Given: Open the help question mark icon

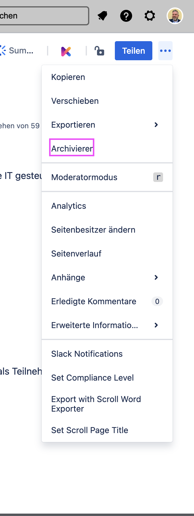Looking at the screenshot, I should pyautogui.click(x=126, y=16).
